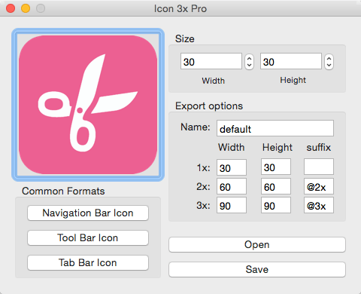The height and width of the screenshot is (294, 361).
Task: Choose the Tool Bar Icon format
Action: (x=88, y=237)
